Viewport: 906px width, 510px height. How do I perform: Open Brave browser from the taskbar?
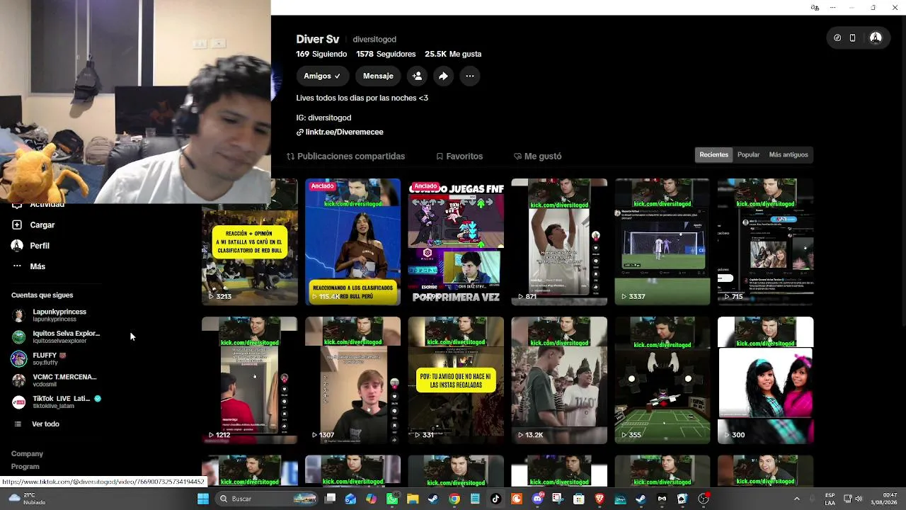pyautogui.click(x=600, y=499)
